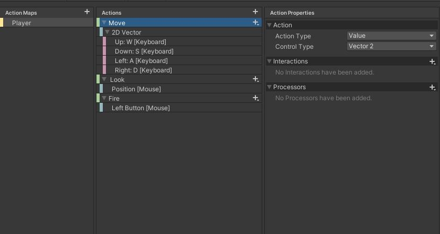Collapse the 2D Vector composite
The image size is (440, 234).
[107, 32]
